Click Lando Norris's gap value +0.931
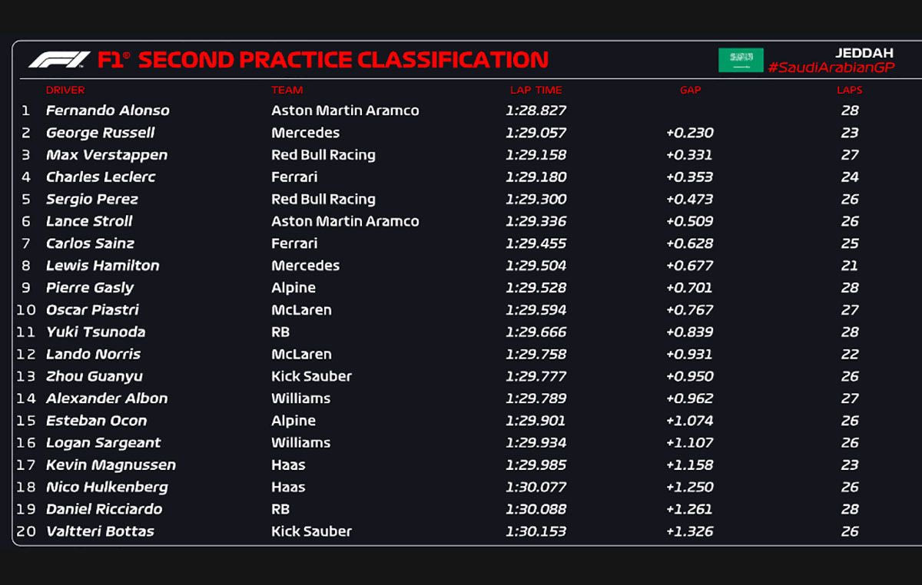Screen dimensions: 922x585 pyautogui.click(x=689, y=355)
